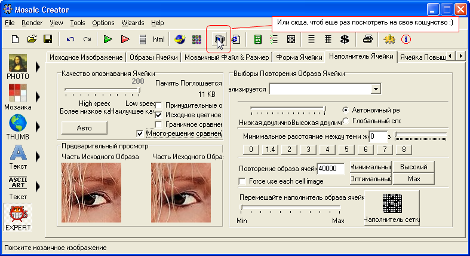Open the Wizards menu
Image resolution: width=470 pixels, height=256 pixels.
[133, 23]
